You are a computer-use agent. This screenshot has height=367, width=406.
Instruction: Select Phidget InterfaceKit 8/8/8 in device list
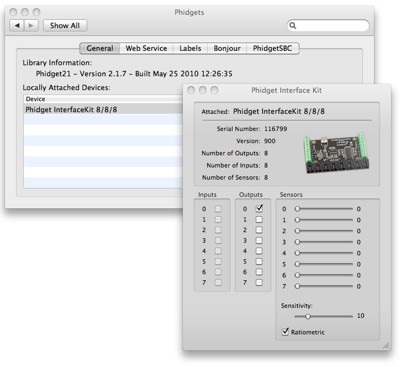103,109
